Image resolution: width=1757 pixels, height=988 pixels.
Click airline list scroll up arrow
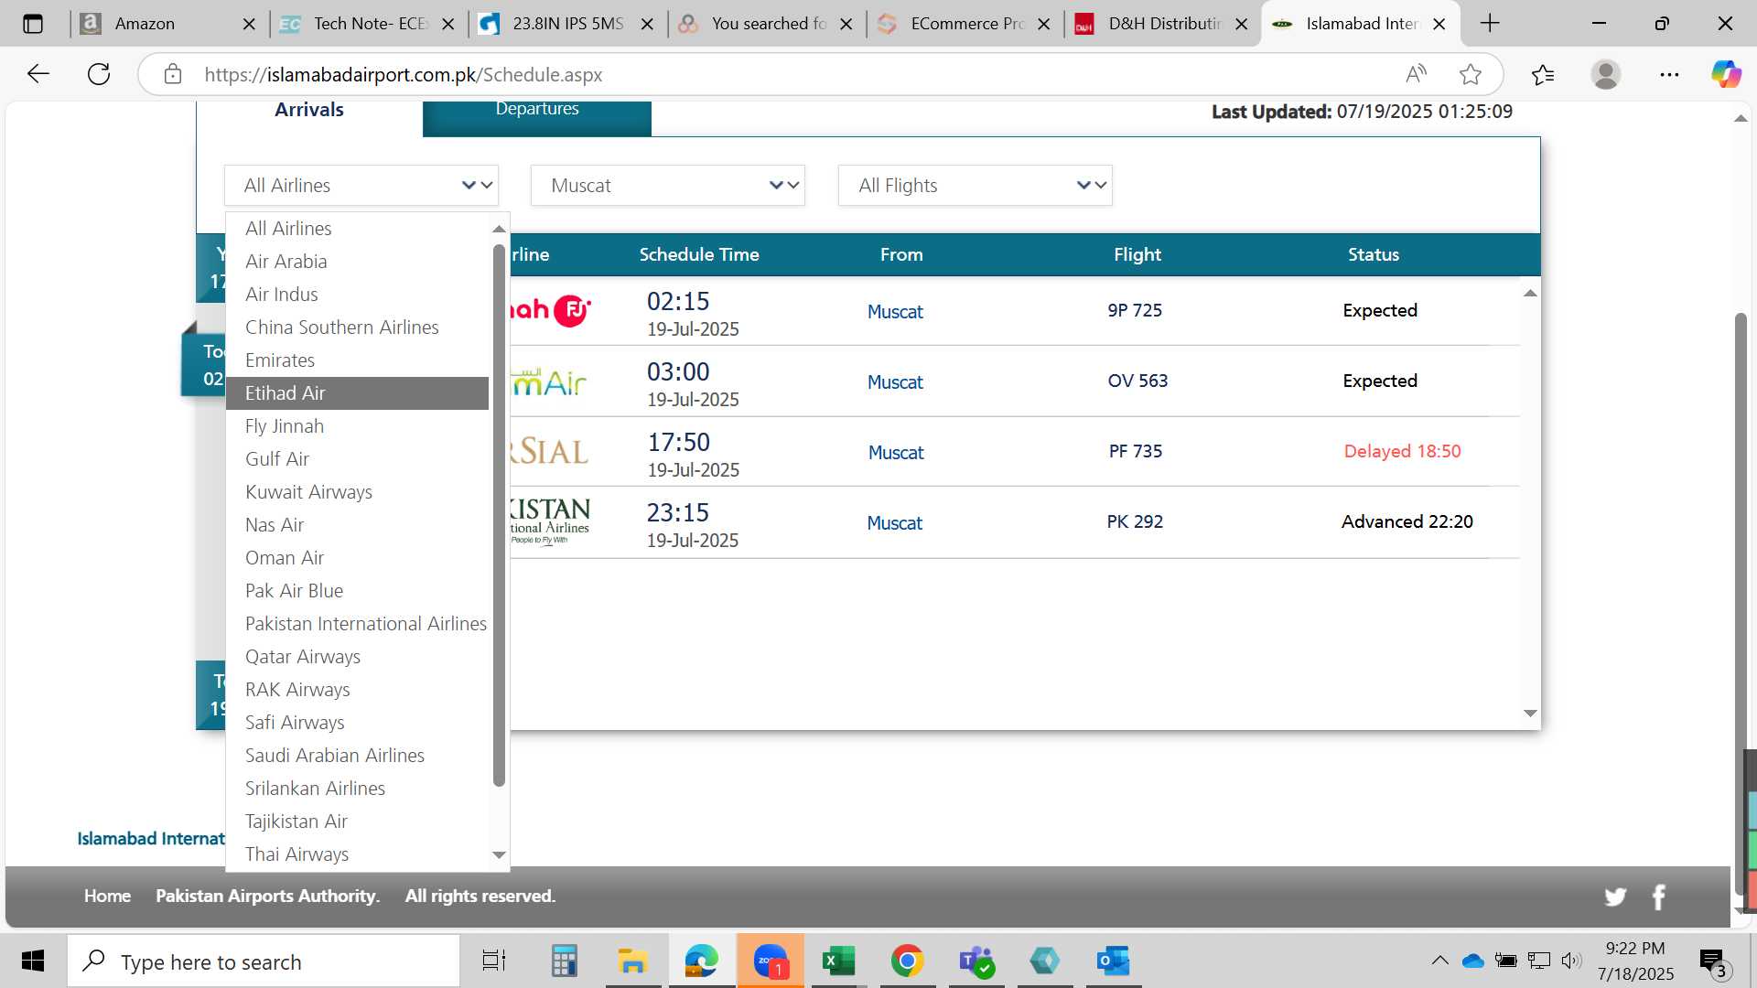click(x=499, y=229)
